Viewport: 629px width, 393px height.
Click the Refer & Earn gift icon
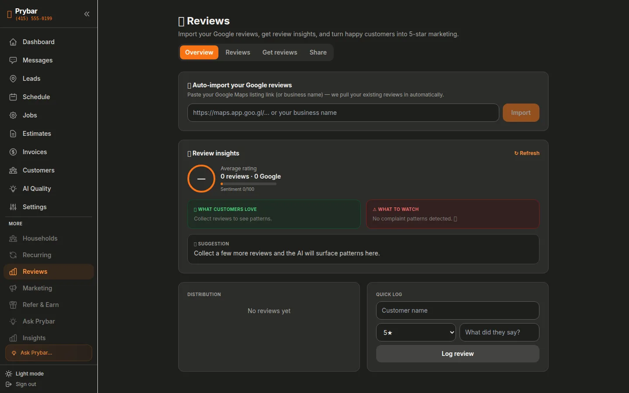point(13,305)
